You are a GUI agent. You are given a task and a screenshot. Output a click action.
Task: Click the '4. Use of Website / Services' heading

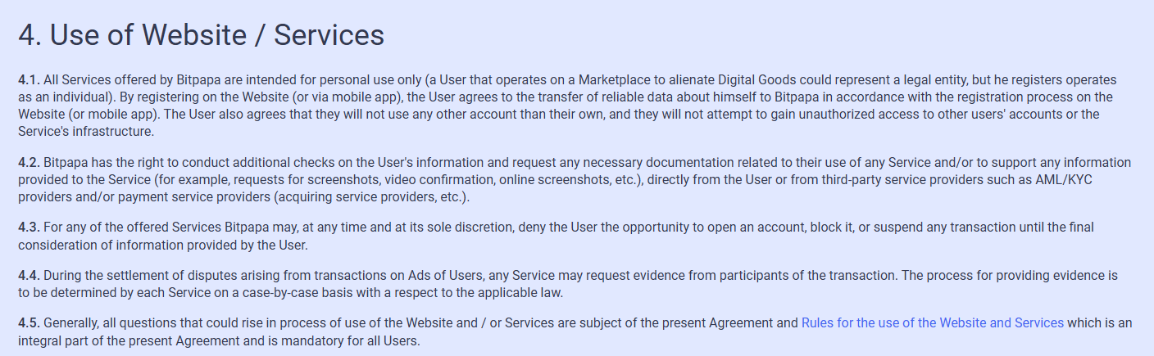[x=201, y=35]
